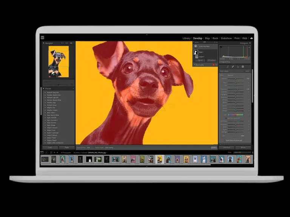
Task: Switch to main window display 1
Action: (x=42, y=153)
